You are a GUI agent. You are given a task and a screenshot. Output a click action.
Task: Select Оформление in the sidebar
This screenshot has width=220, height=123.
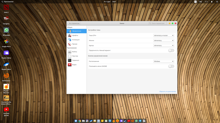point(77,31)
